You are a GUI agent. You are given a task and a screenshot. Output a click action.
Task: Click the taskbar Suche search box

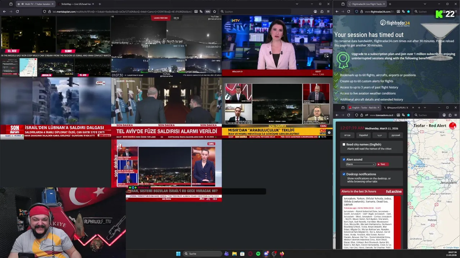pos(202,254)
